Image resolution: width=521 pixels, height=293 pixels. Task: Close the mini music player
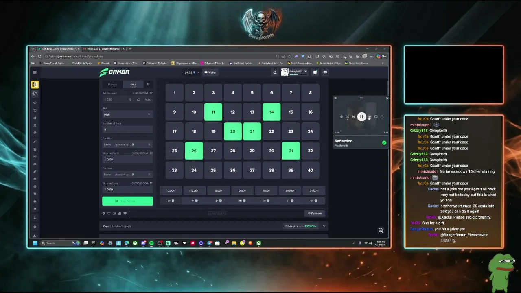click(x=387, y=98)
